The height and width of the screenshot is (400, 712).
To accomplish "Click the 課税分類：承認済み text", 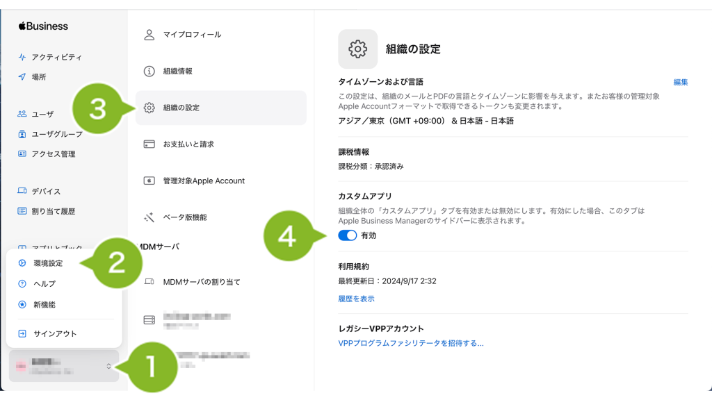I will (371, 167).
